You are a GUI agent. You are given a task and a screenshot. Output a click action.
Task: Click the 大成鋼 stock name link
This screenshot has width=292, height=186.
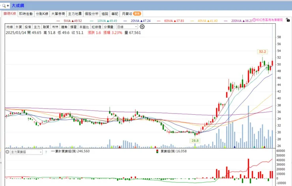click(18, 6)
